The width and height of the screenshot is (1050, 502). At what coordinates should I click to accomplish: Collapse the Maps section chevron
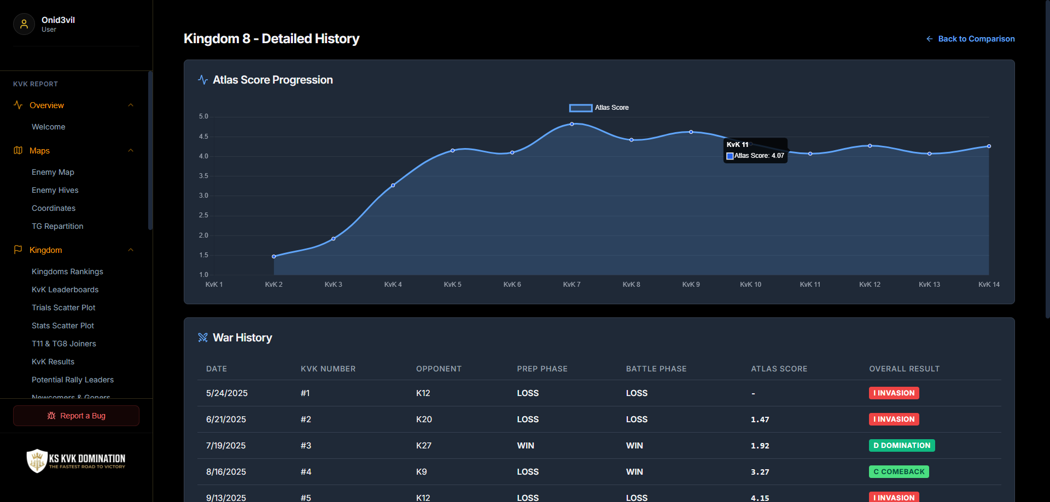(x=131, y=150)
